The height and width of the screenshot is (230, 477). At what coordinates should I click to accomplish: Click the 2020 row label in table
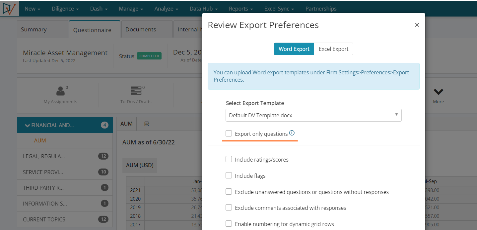pos(135,199)
